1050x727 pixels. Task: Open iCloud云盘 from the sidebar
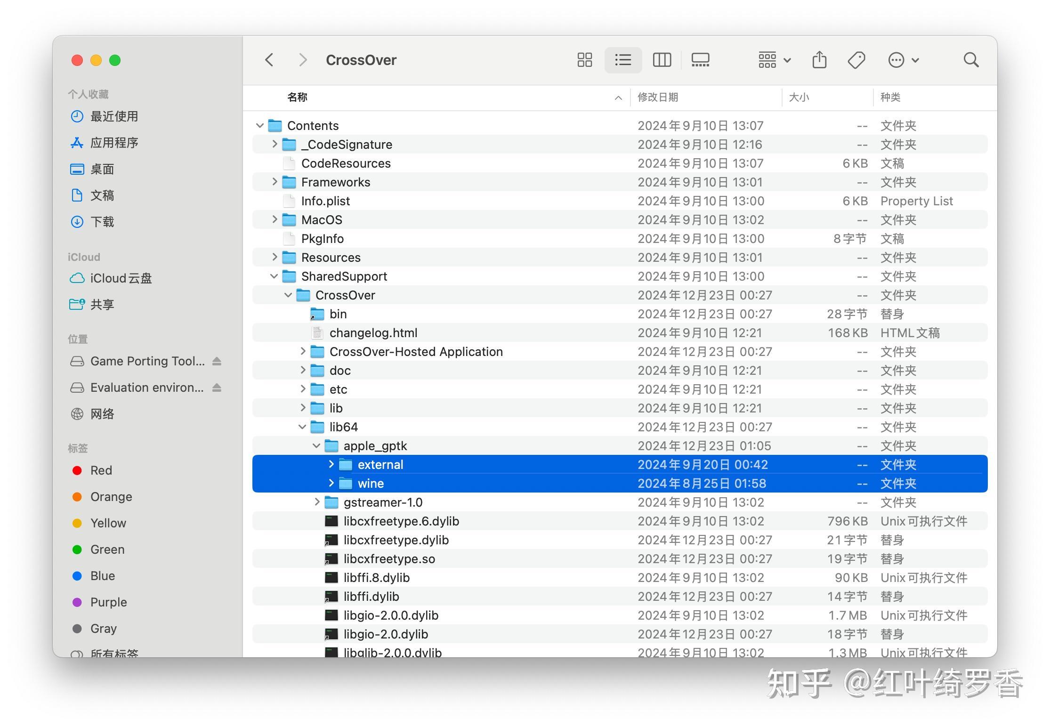(121, 278)
